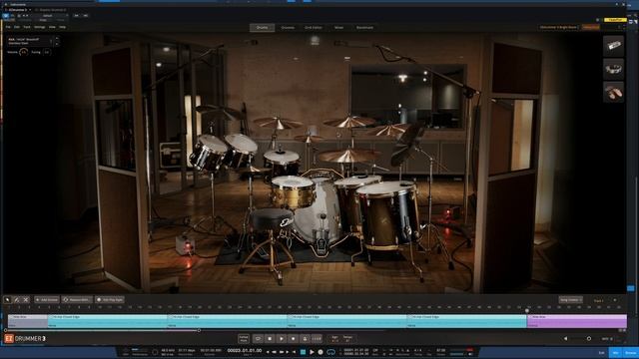639x359 pixels.
Task: Open the MIDI in/out dropdown
Action: point(607,338)
